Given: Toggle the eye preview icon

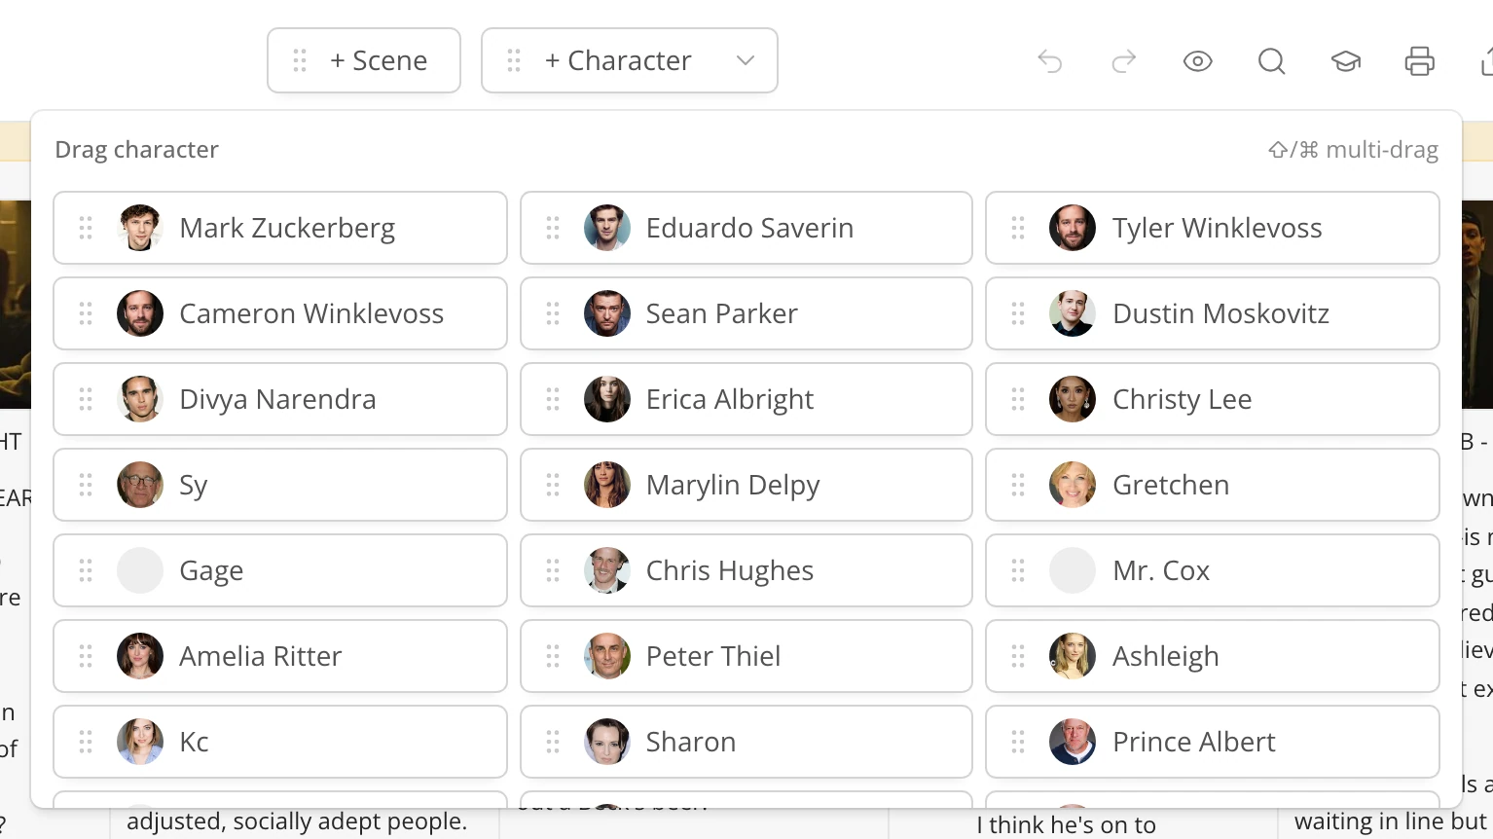Looking at the screenshot, I should [x=1198, y=61].
